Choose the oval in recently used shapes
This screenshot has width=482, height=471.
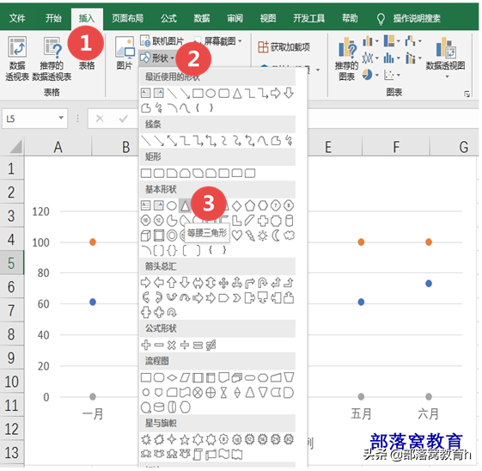[210, 93]
